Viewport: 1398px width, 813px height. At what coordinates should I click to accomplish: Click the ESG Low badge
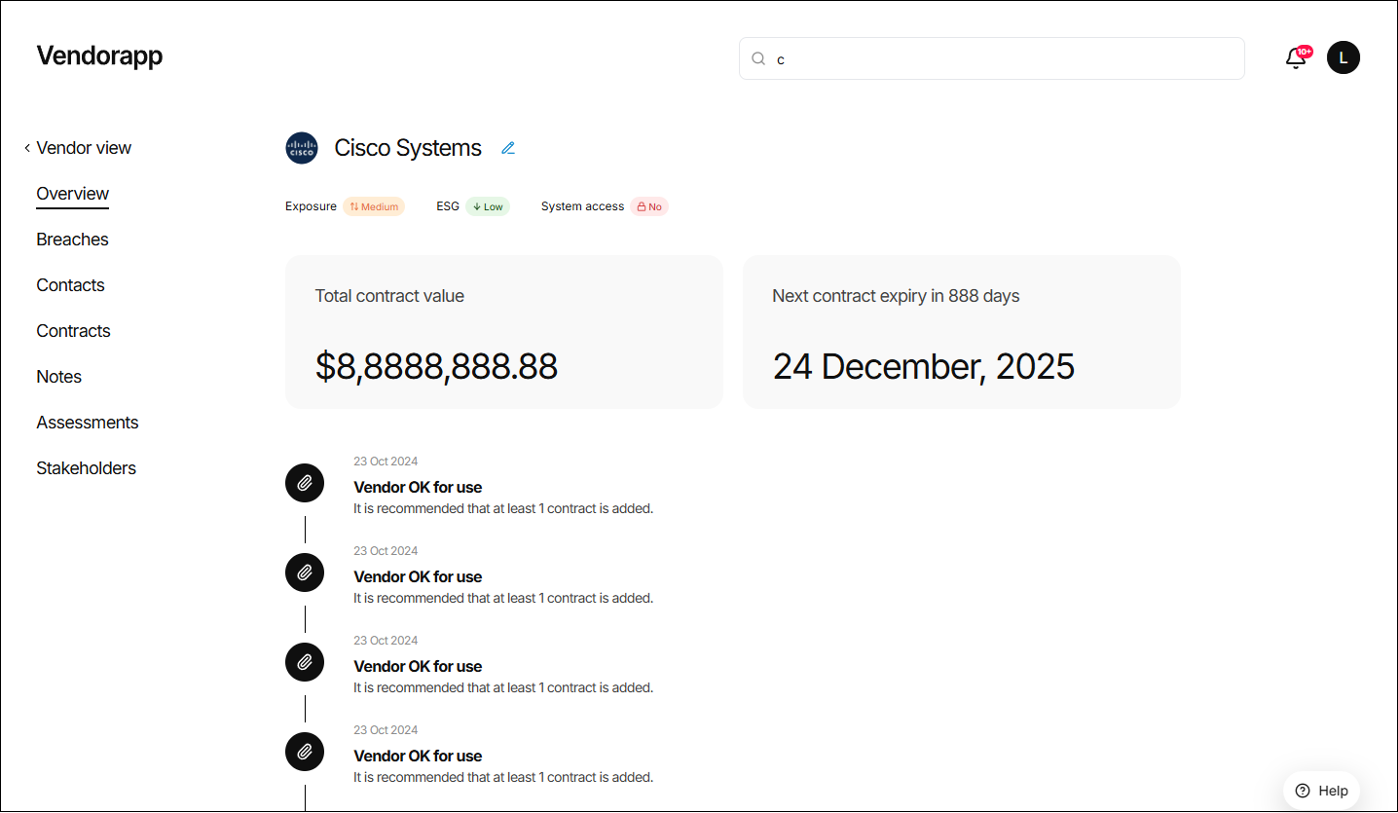pyautogui.click(x=488, y=206)
